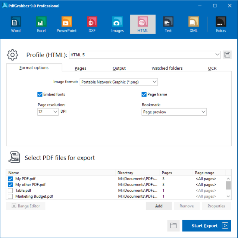The image size is (238, 238).
Task: Open the OCR tab
Action: [212, 68]
